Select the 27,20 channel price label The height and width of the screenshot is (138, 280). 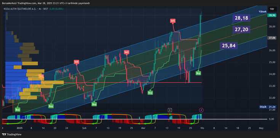pos(241,29)
